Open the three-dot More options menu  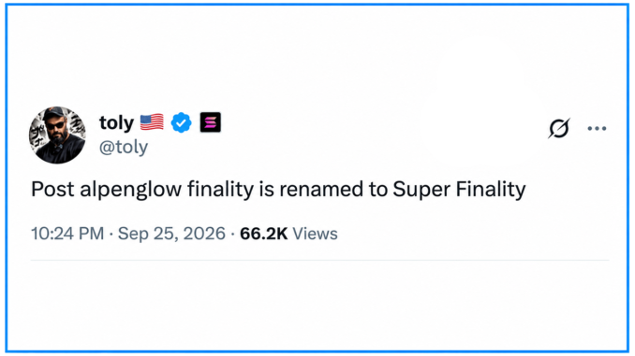pyautogui.click(x=597, y=129)
